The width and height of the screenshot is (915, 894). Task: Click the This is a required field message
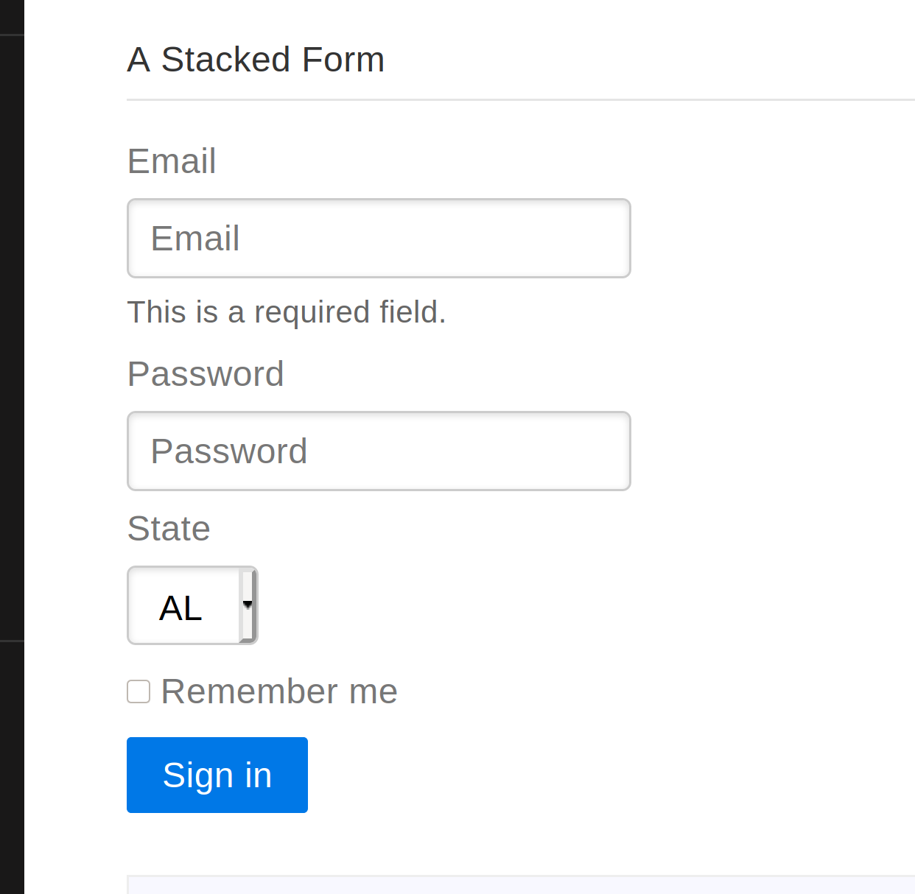[x=287, y=312]
